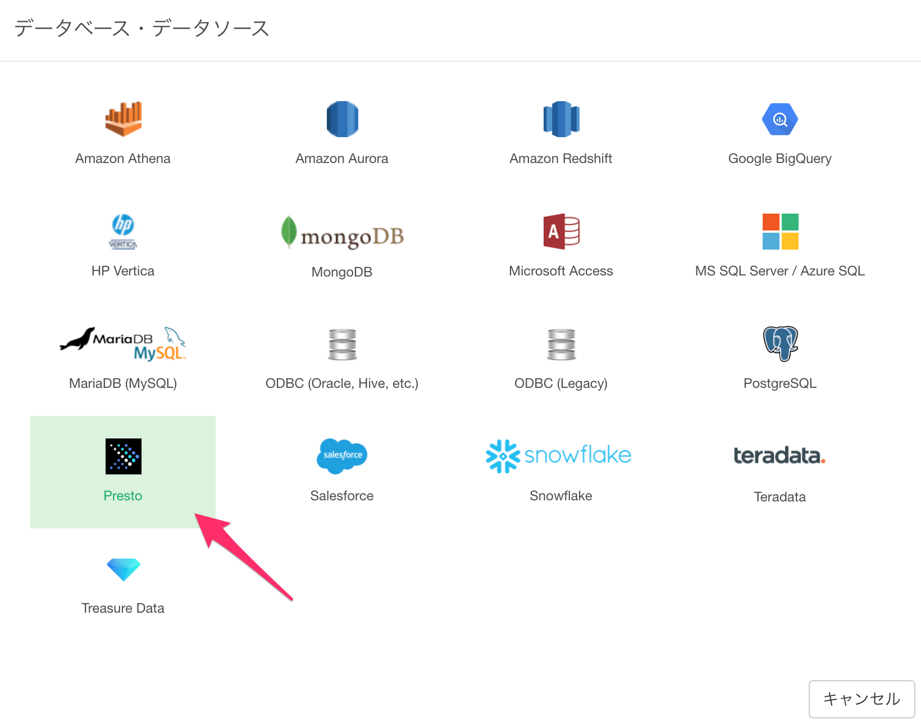
Task: Click the Teradata text label
Action: (x=780, y=497)
